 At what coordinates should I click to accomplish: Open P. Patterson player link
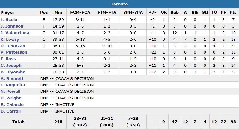[x=14, y=52]
